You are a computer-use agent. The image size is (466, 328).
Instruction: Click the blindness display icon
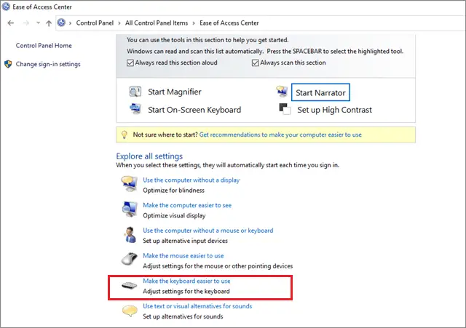coord(130,184)
